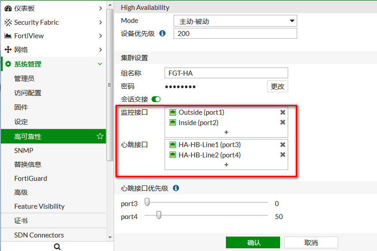Favorite the 高可靠性 page with star icon
This screenshot has height=251, width=377.
[x=100, y=136]
